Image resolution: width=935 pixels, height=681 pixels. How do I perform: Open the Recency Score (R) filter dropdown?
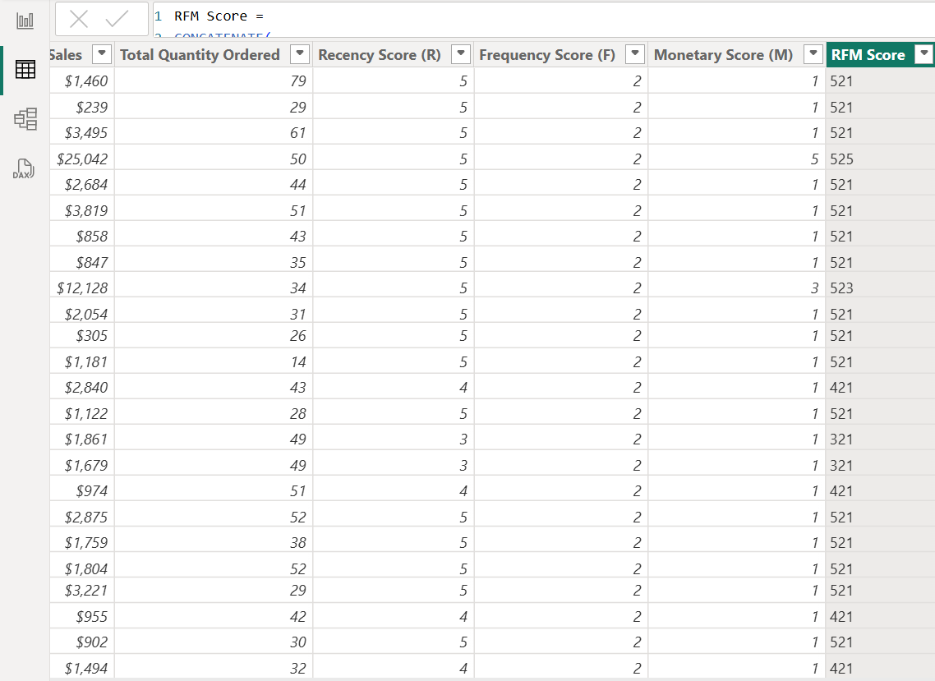pyautogui.click(x=461, y=53)
